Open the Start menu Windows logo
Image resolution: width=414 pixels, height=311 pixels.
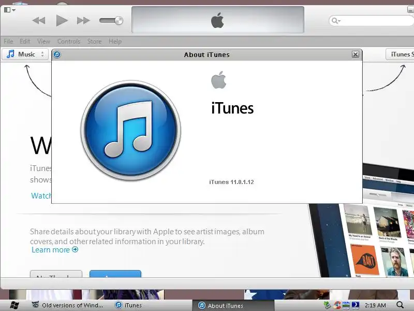[x=14, y=305]
